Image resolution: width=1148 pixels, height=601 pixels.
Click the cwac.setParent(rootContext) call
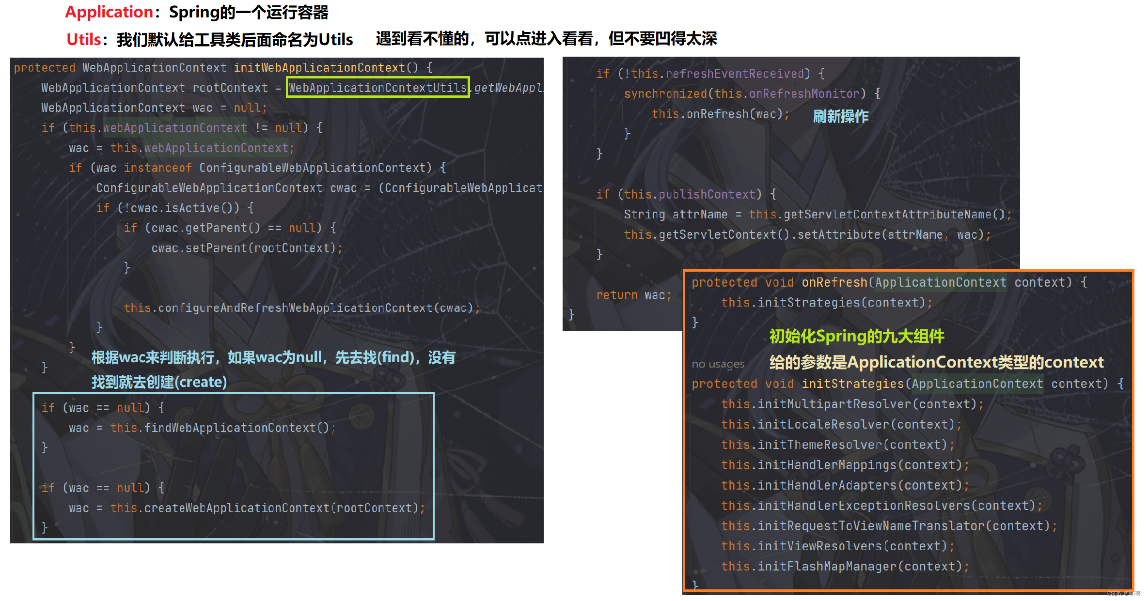point(247,248)
